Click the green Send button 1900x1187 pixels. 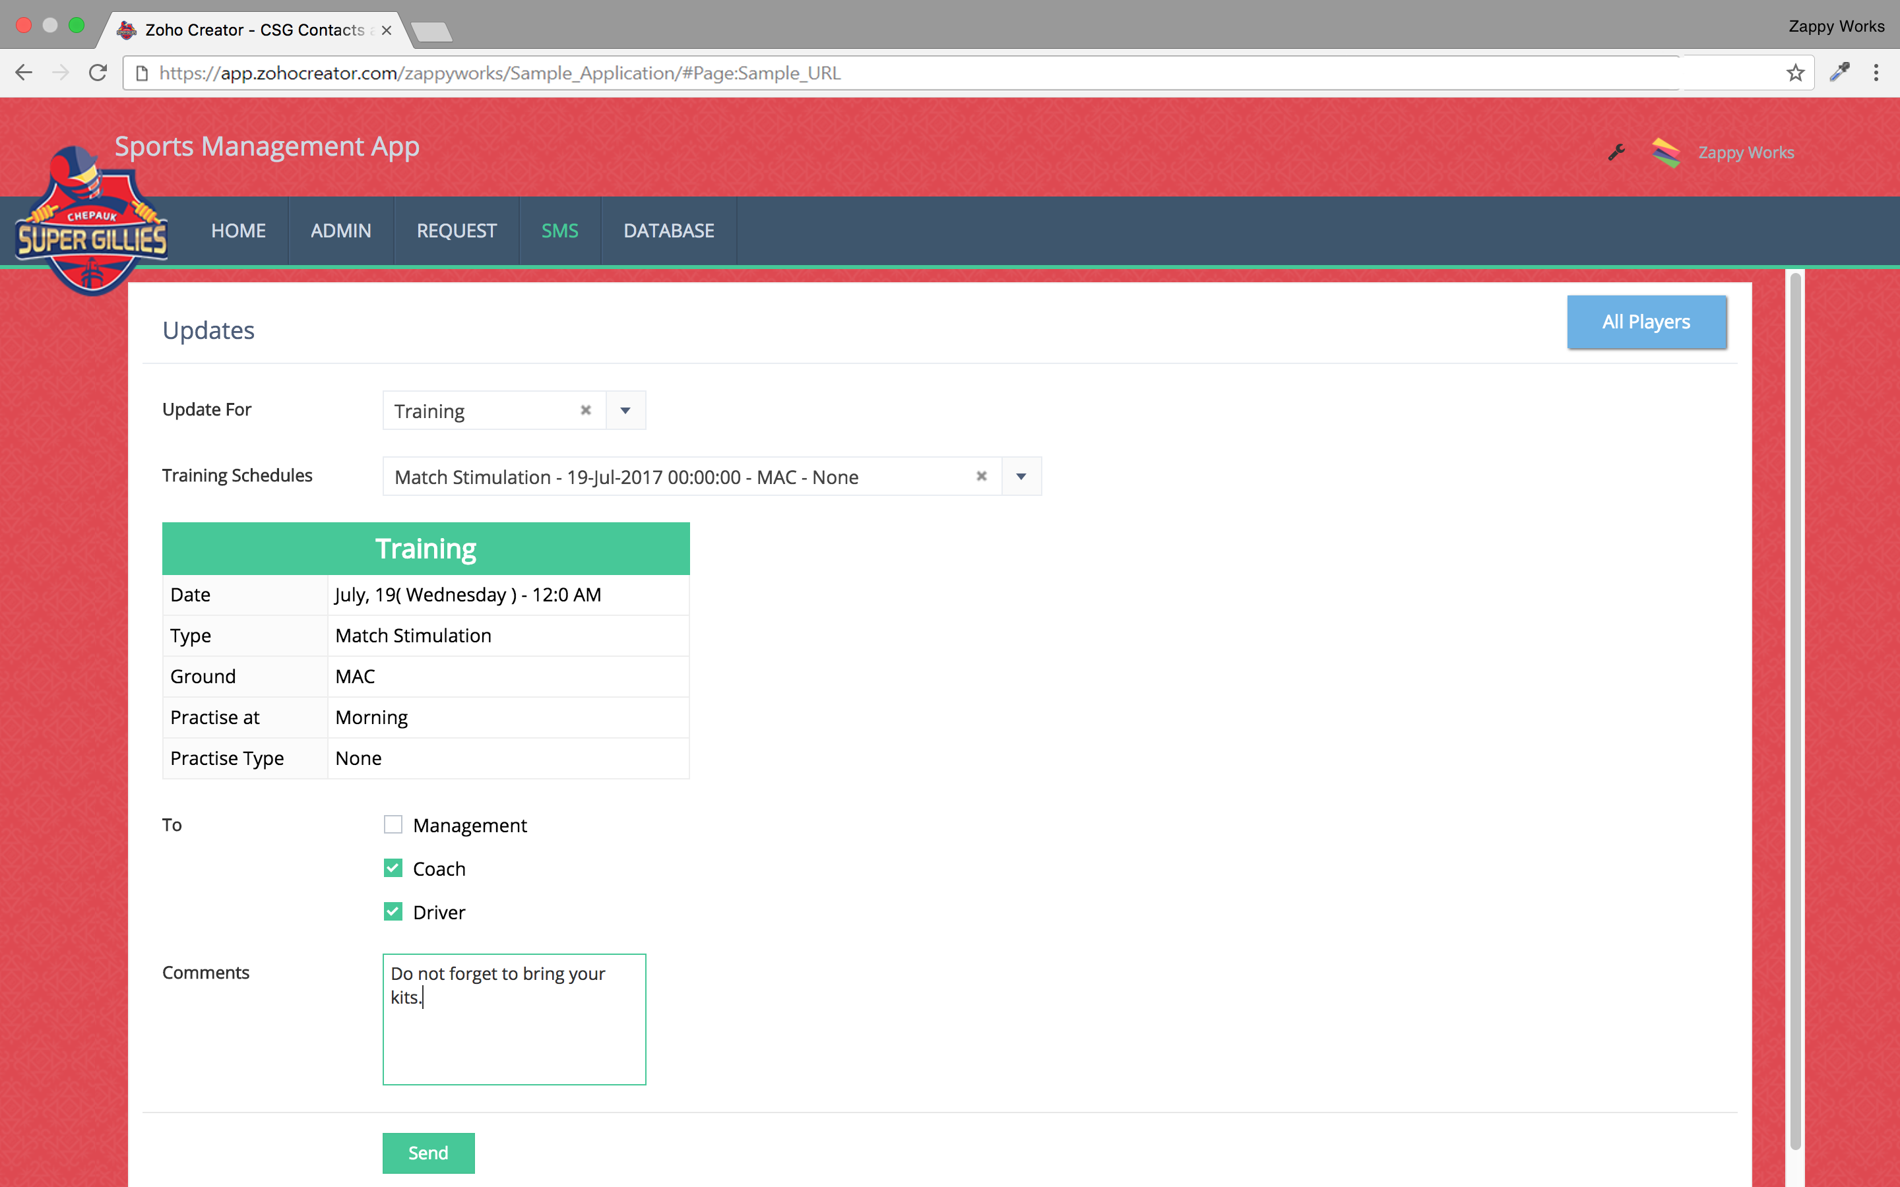pyautogui.click(x=429, y=1153)
